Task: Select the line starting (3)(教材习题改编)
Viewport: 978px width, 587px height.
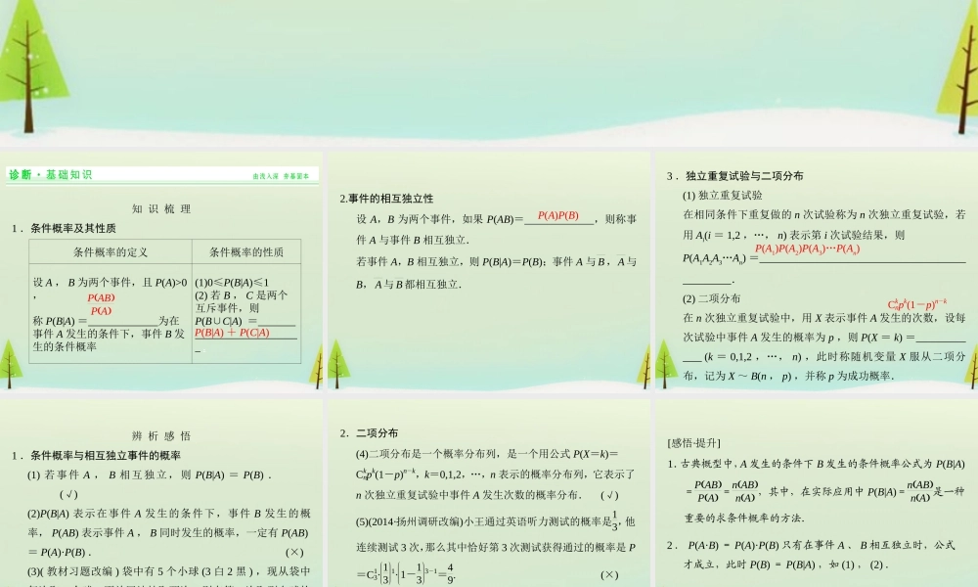Action: pyautogui.click(x=168, y=571)
